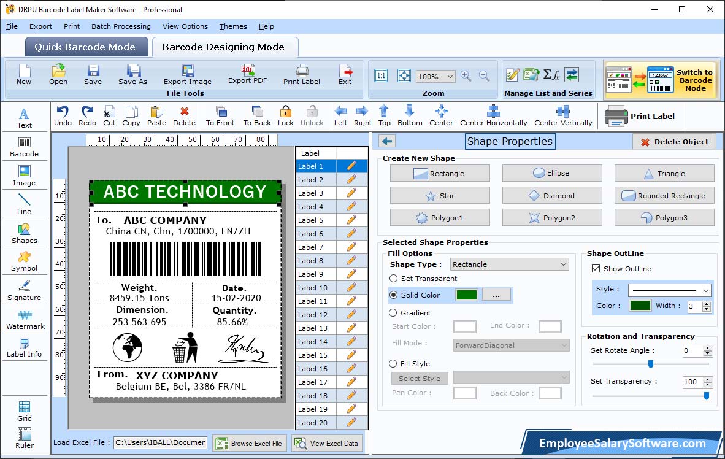725x459 pixels.
Task: Click Browse Excel File button
Action: coord(250,443)
